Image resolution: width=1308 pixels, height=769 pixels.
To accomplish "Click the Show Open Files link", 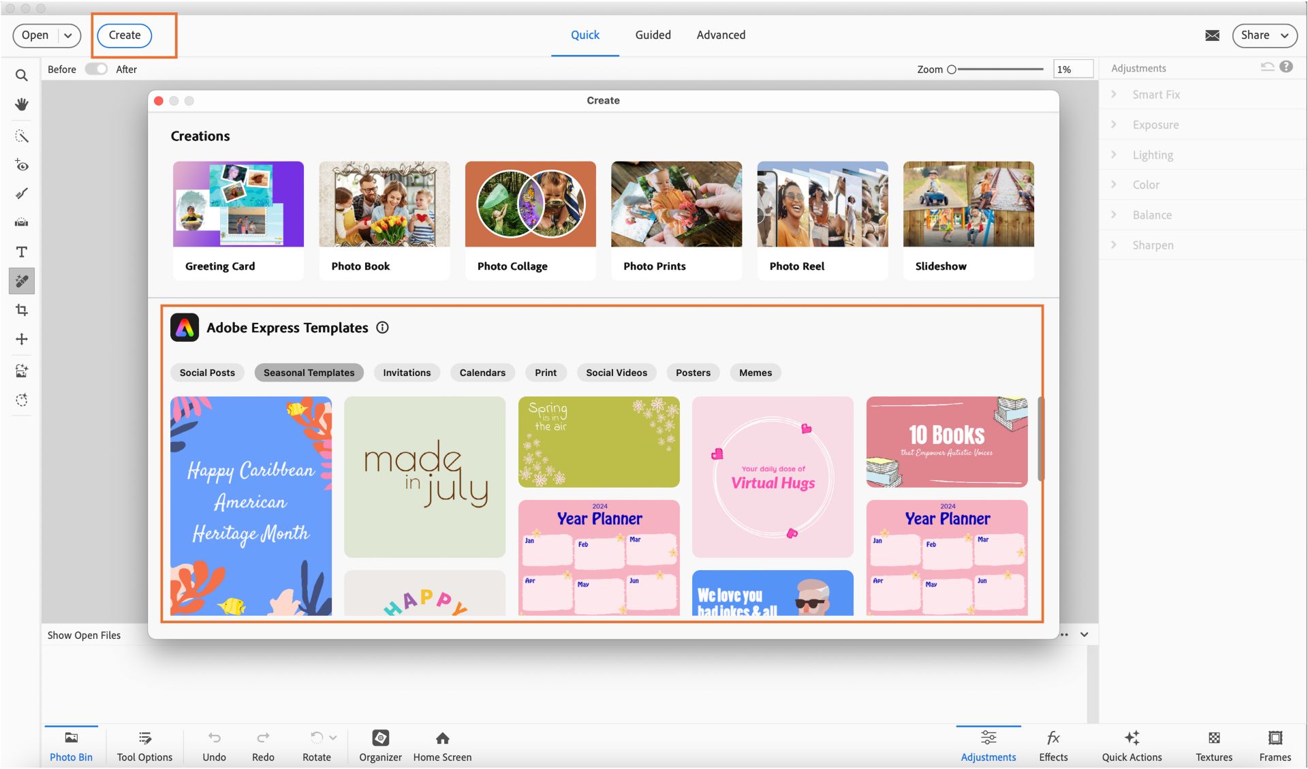I will tap(84, 635).
